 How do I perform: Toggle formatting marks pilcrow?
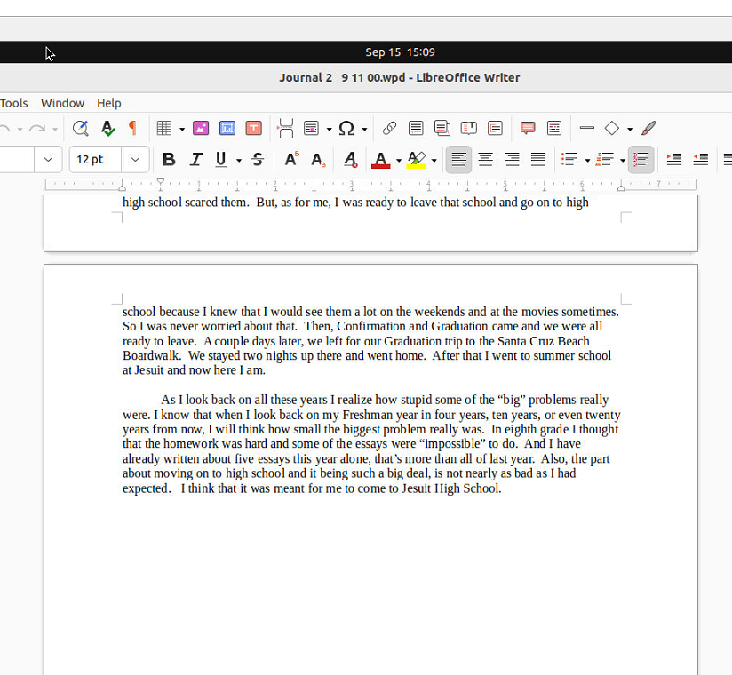pos(133,128)
